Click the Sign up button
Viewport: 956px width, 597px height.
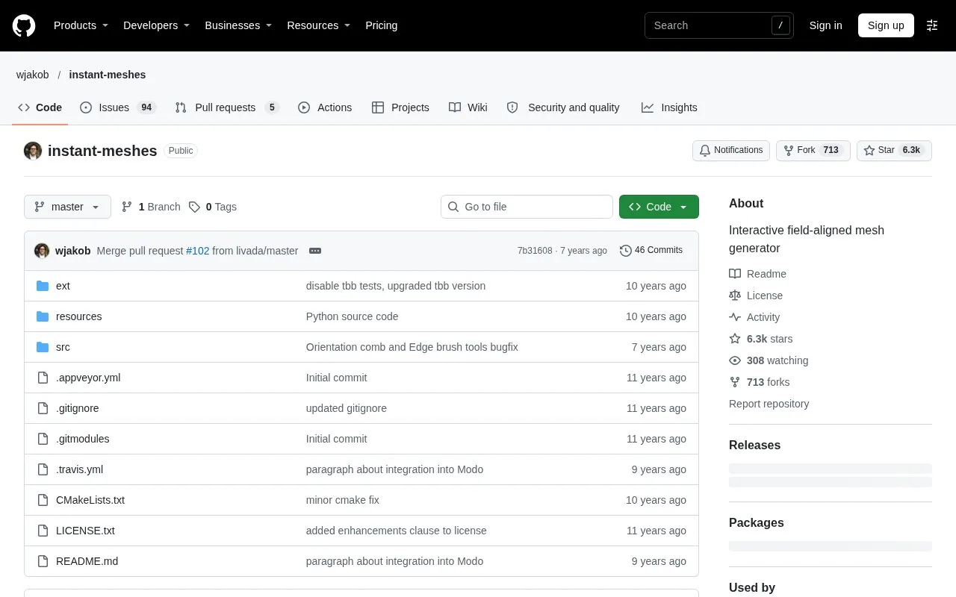(886, 25)
